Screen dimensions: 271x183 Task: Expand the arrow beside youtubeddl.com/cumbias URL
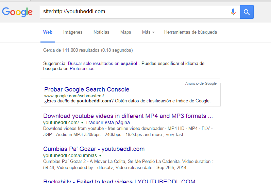(100, 155)
